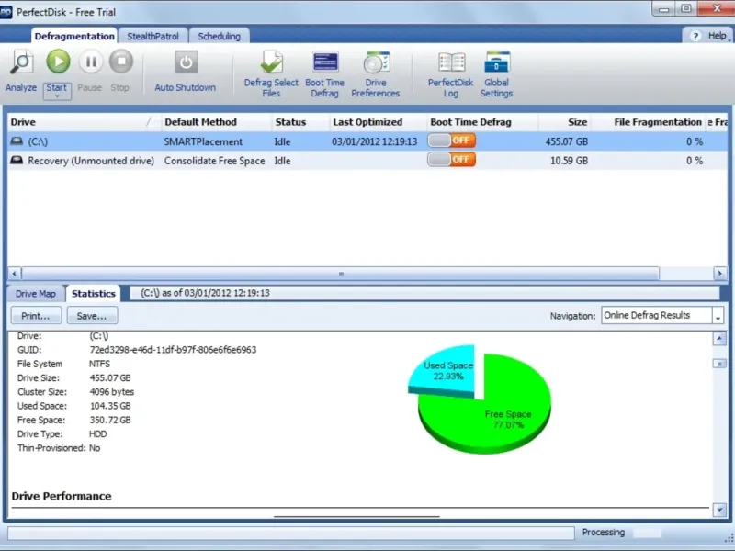Click the Print... button
735x551 pixels.
[36, 316]
